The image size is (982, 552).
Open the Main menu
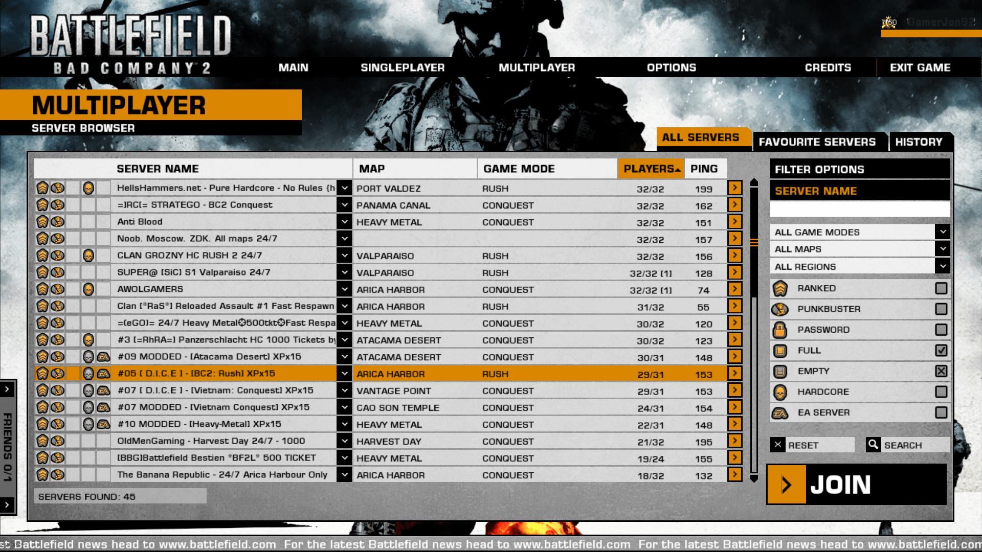pyautogui.click(x=294, y=67)
